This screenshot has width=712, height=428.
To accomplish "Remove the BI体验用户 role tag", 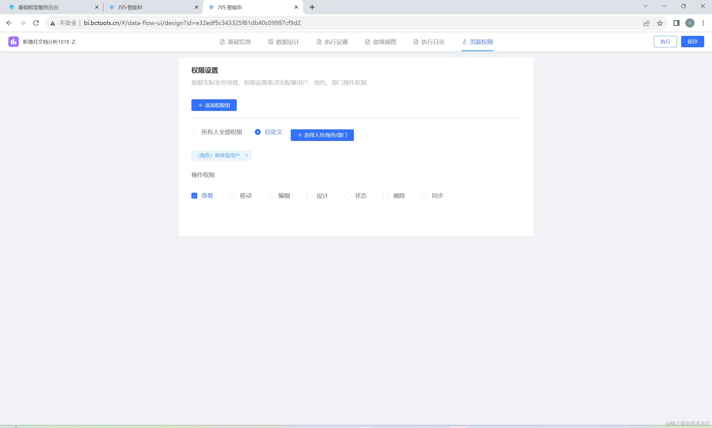I will (247, 155).
